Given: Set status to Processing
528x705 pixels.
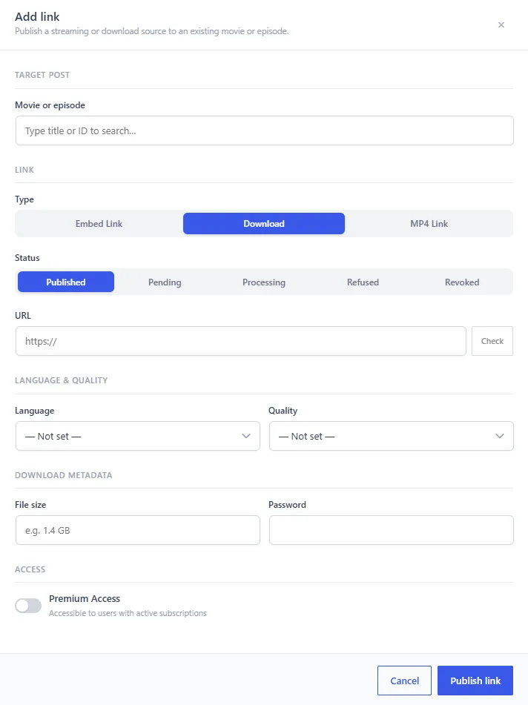Looking at the screenshot, I should point(264,282).
